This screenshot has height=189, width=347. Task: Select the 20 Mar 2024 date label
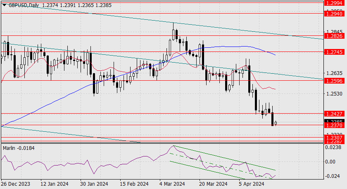coord(213,184)
